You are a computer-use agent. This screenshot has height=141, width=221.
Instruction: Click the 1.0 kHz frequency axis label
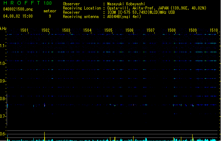point(3,63)
